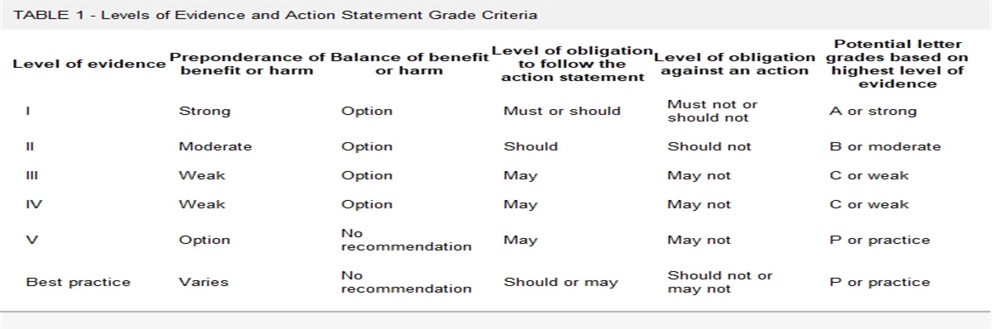The height and width of the screenshot is (329, 992).
Task: Click the 'Must not or should not' cell
Action: pyautogui.click(x=713, y=111)
